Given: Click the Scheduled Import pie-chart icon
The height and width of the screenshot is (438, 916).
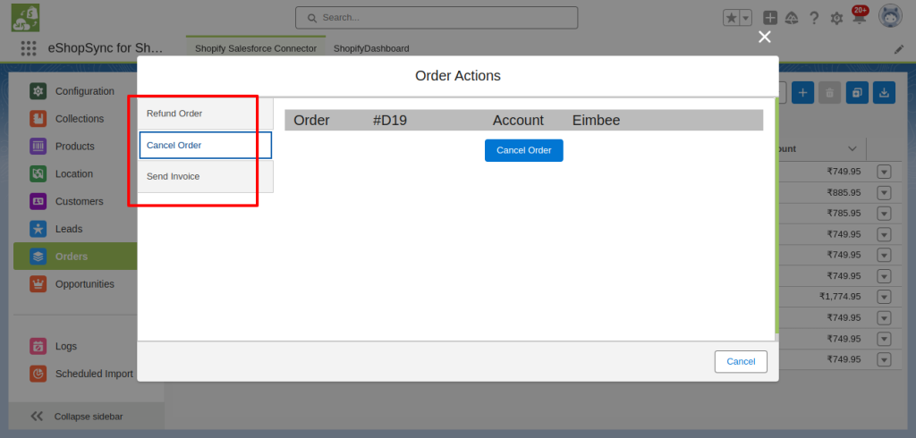Looking at the screenshot, I should pyautogui.click(x=38, y=374).
